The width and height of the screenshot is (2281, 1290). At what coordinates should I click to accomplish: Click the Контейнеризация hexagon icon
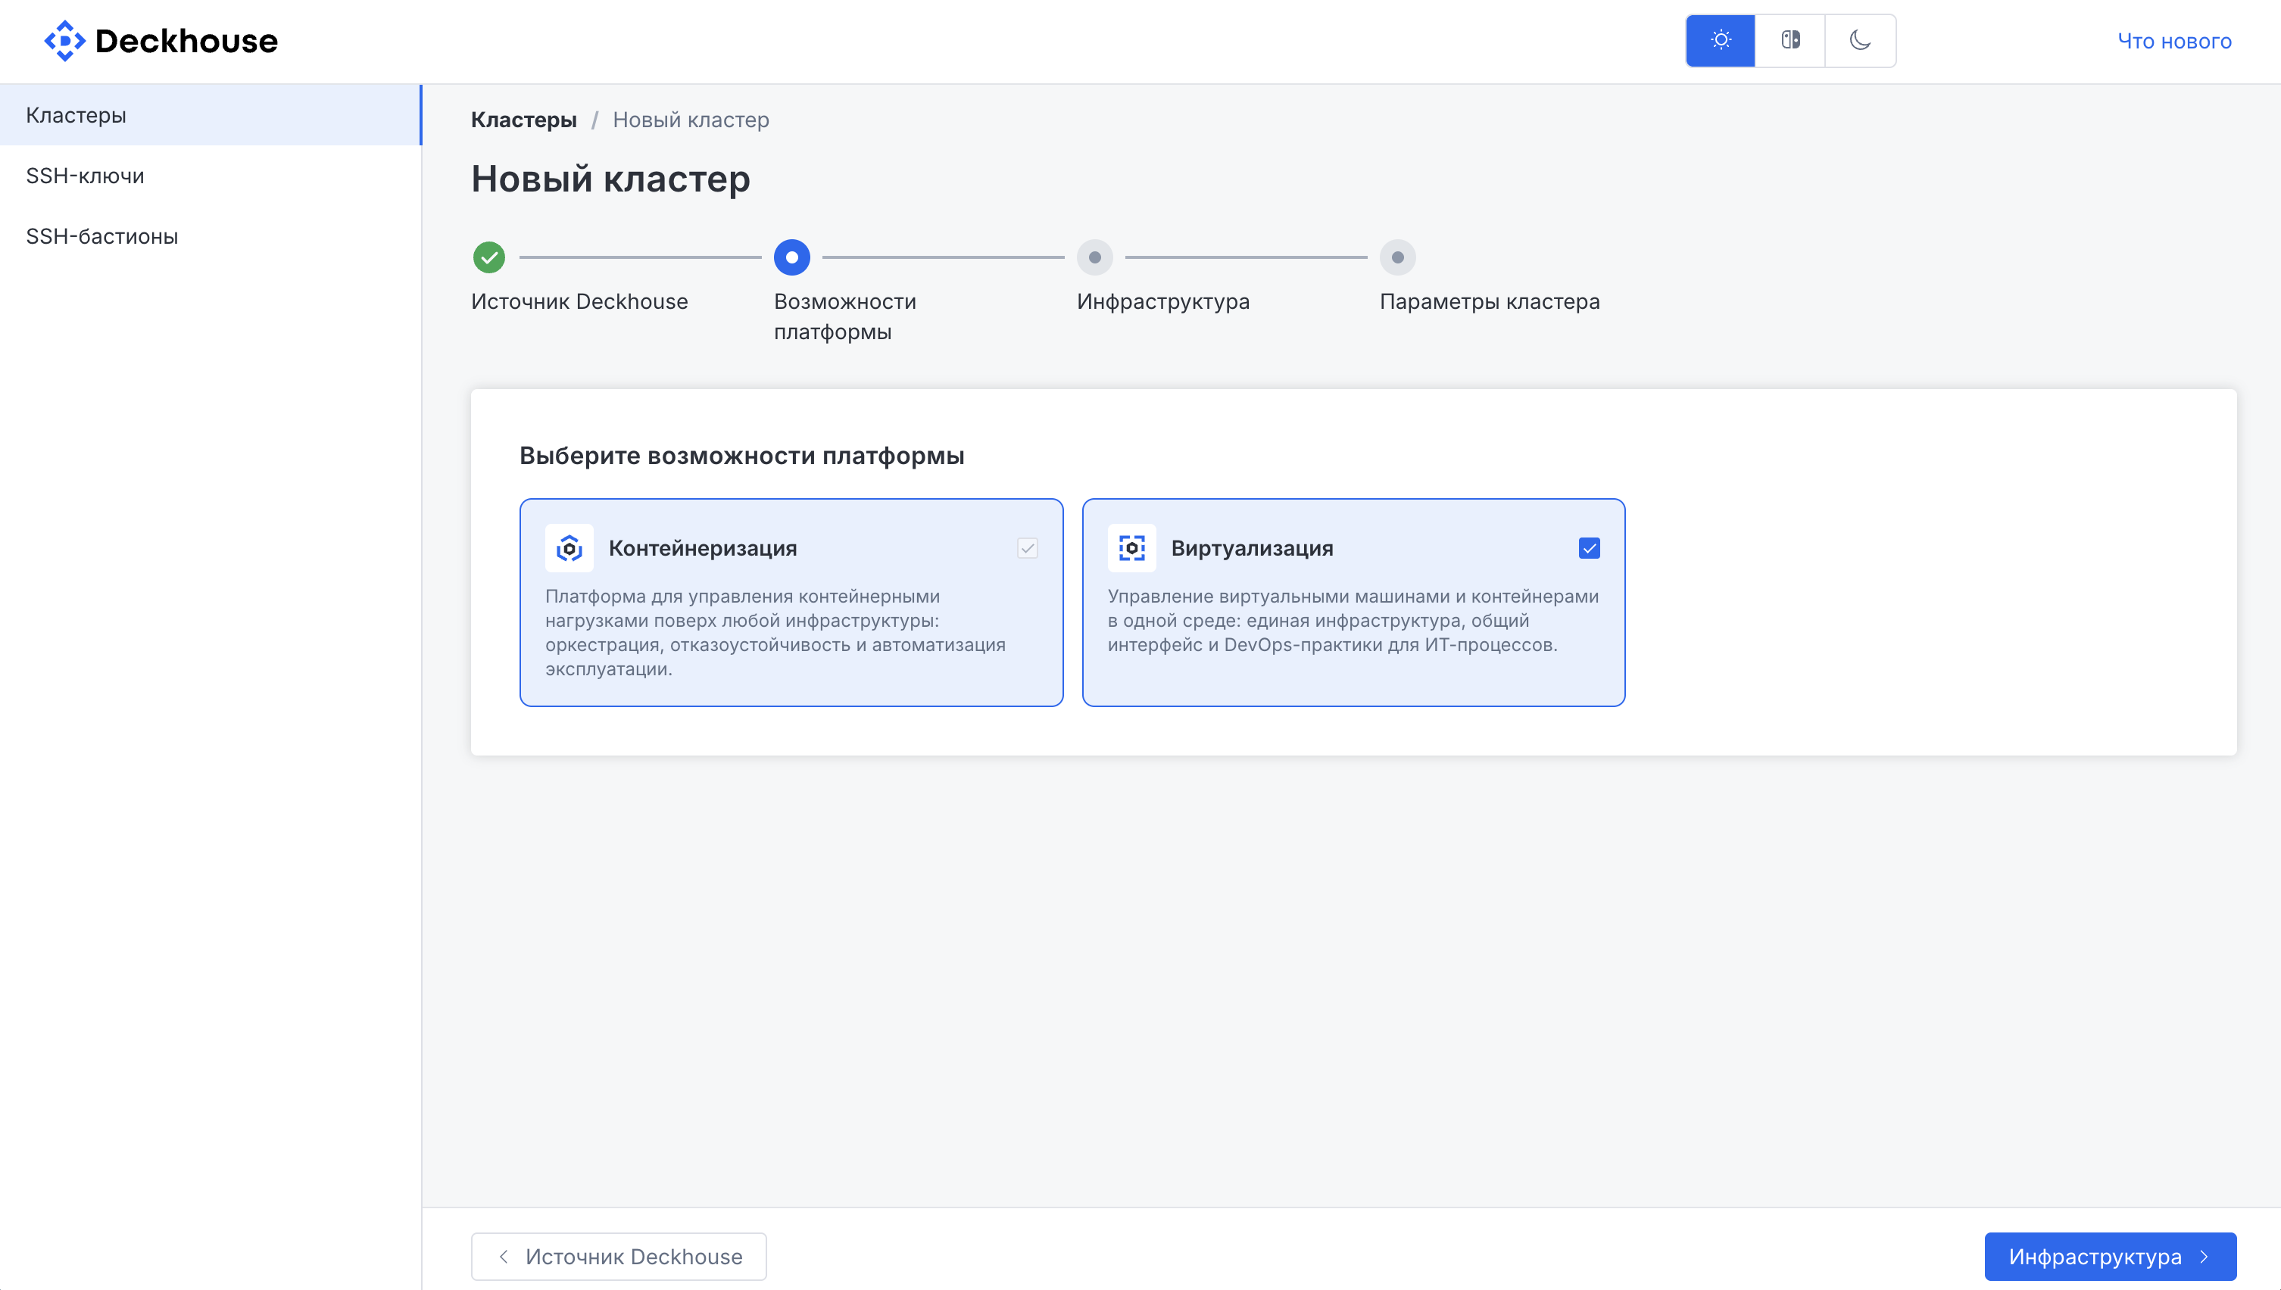pos(569,548)
